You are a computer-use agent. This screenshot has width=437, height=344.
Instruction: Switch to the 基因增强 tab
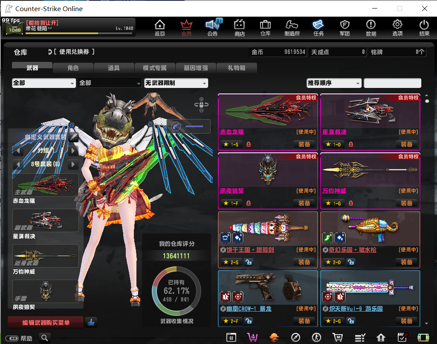[x=196, y=68]
